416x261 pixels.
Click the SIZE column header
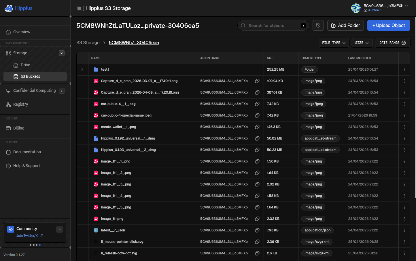(270, 58)
